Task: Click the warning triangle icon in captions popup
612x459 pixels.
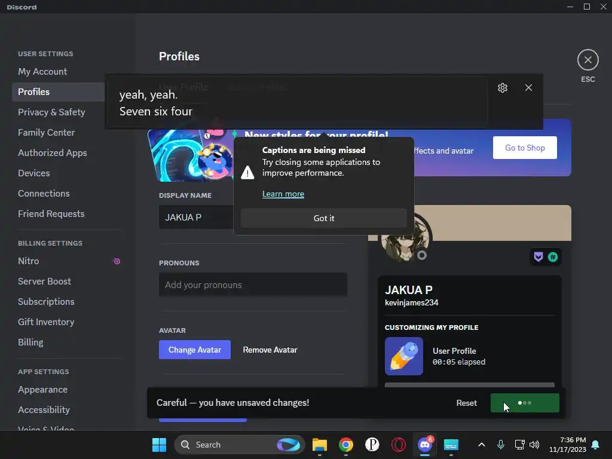Action: click(247, 172)
